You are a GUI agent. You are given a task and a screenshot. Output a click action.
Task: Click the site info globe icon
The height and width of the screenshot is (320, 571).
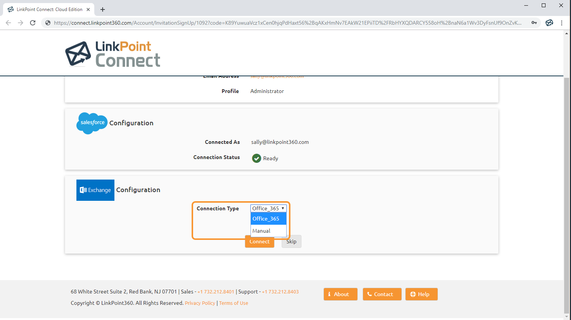[48, 23]
